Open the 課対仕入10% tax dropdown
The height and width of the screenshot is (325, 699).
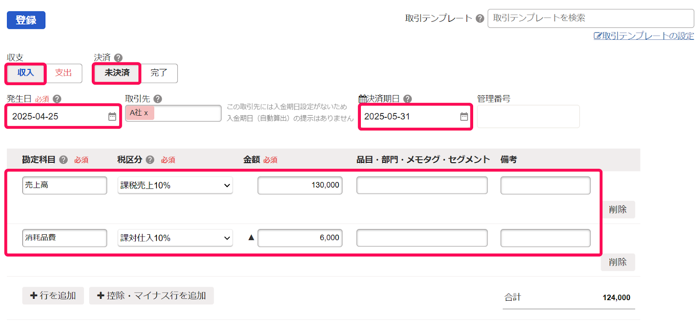click(x=175, y=238)
